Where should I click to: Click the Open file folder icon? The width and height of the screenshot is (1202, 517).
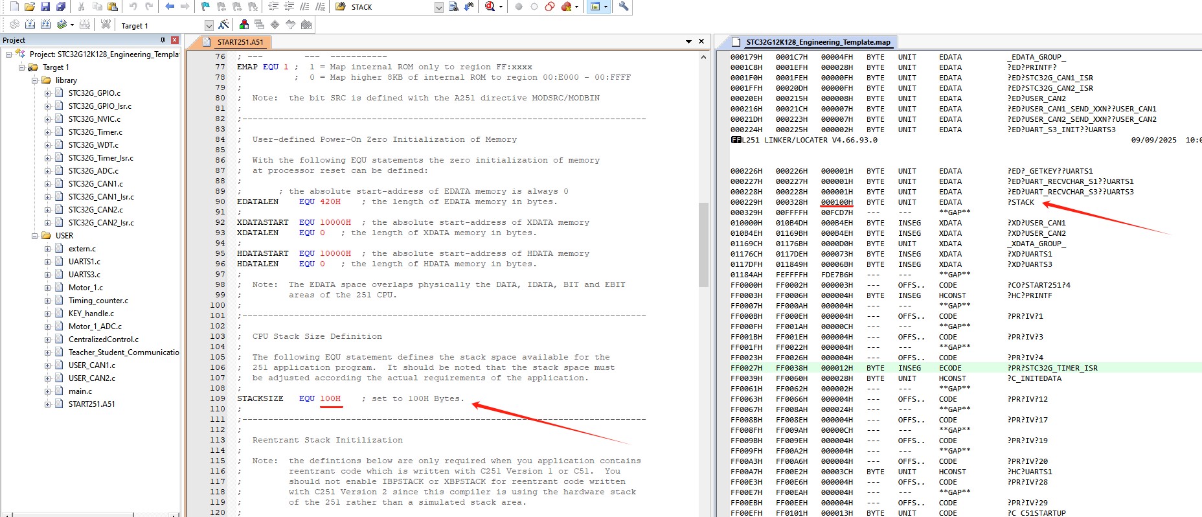30,6
